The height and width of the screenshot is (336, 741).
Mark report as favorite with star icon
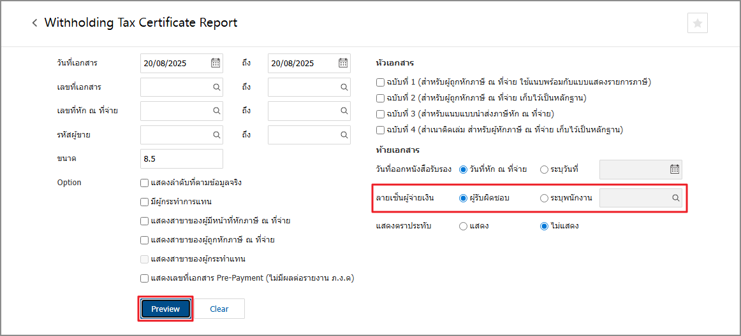point(697,23)
